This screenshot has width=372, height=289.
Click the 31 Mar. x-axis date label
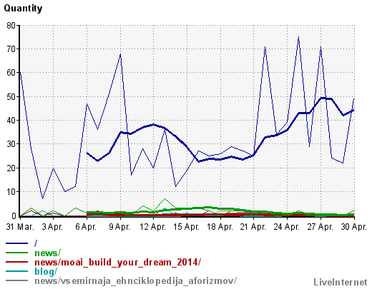pyautogui.click(x=20, y=227)
